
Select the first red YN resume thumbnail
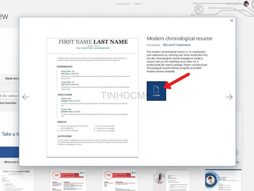pos(68,180)
